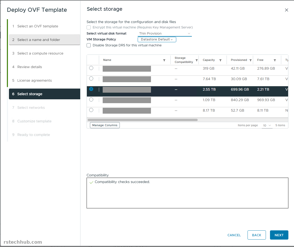Filter the Name column

coord(164,60)
